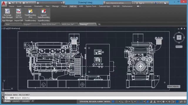
Task: Switch to Layout2 tab
Action: [26, 101]
